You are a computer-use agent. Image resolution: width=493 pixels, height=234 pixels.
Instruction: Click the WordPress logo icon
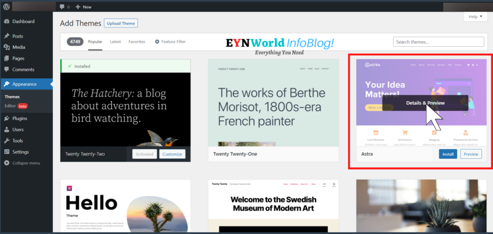point(7,7)
